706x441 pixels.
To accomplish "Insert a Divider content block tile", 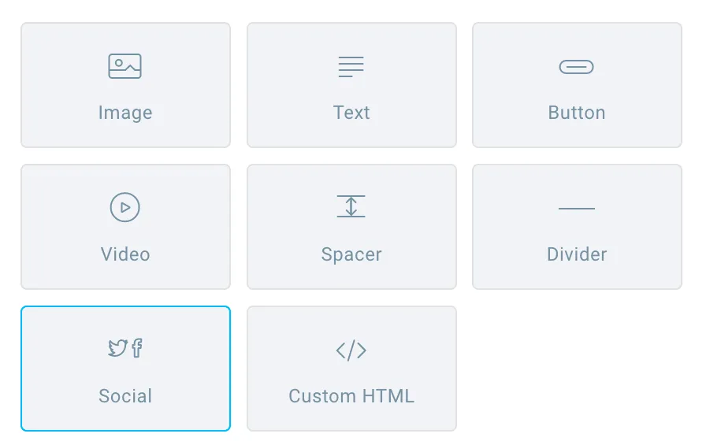I will pos(577,227).
